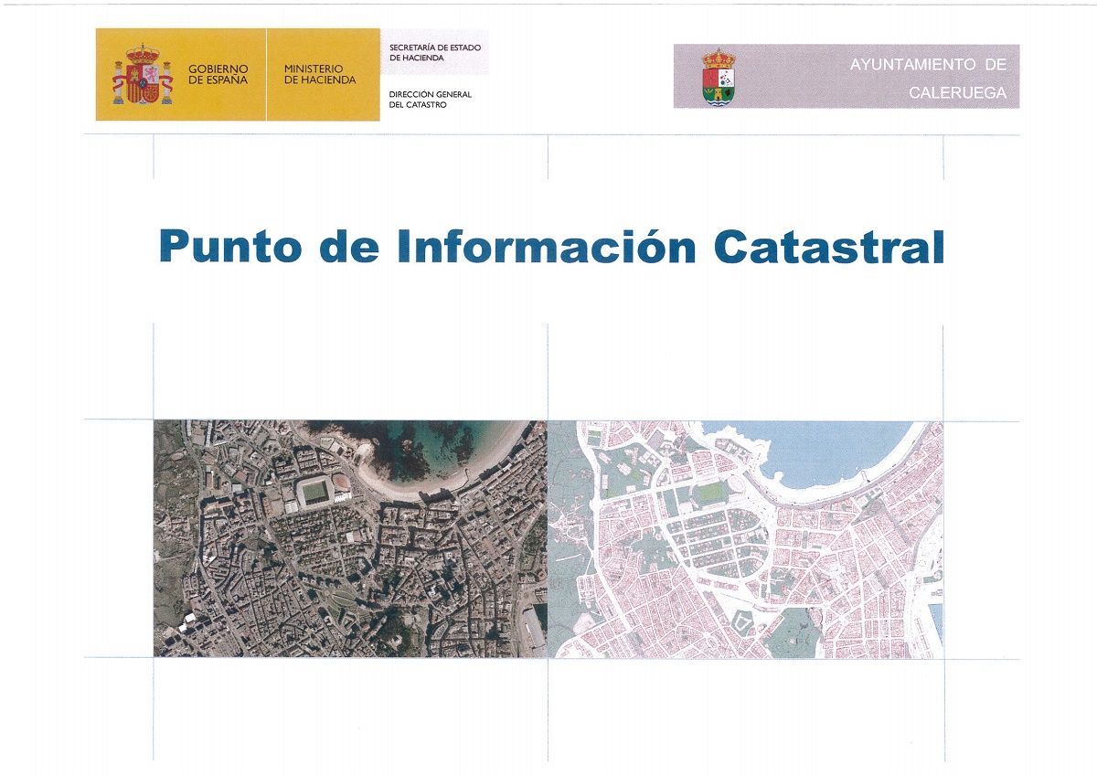Click the aerial photo of the city
1097x775 pixels.
point(350,538)
